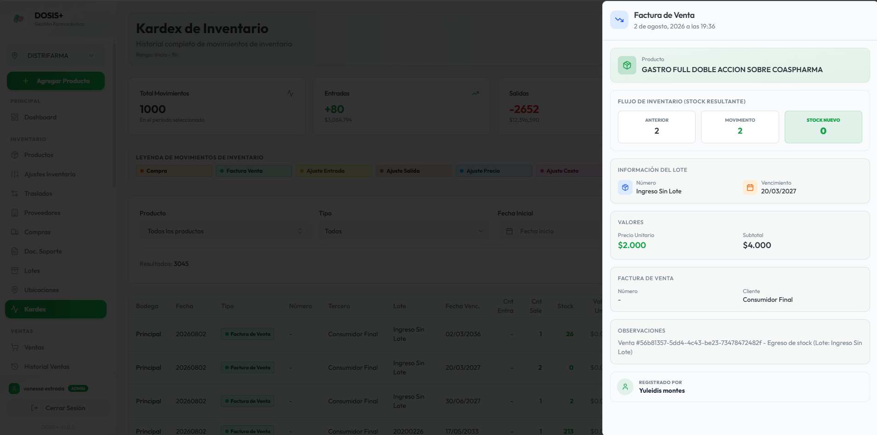
Task: Click the lot Número cube icon
Action: point(625,187)
